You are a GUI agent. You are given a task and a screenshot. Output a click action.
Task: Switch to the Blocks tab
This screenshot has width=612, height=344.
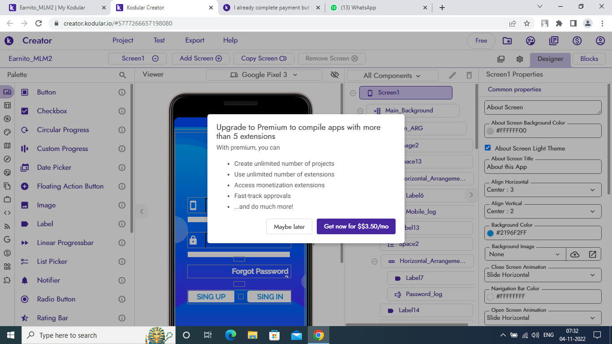tap(589, 59)
